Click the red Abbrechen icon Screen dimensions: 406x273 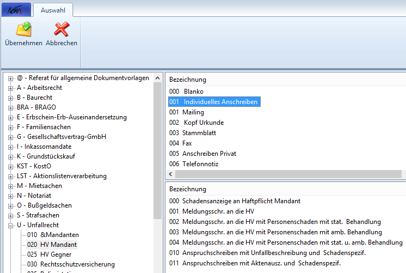[x=61, y=34]
